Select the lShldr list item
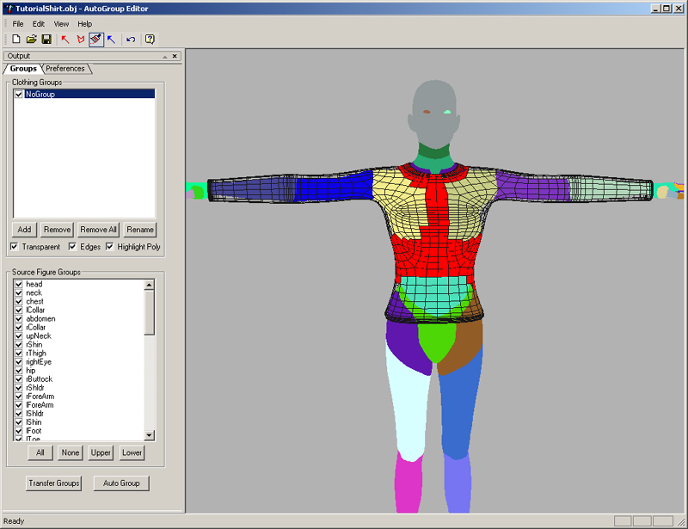 [34, 414]
